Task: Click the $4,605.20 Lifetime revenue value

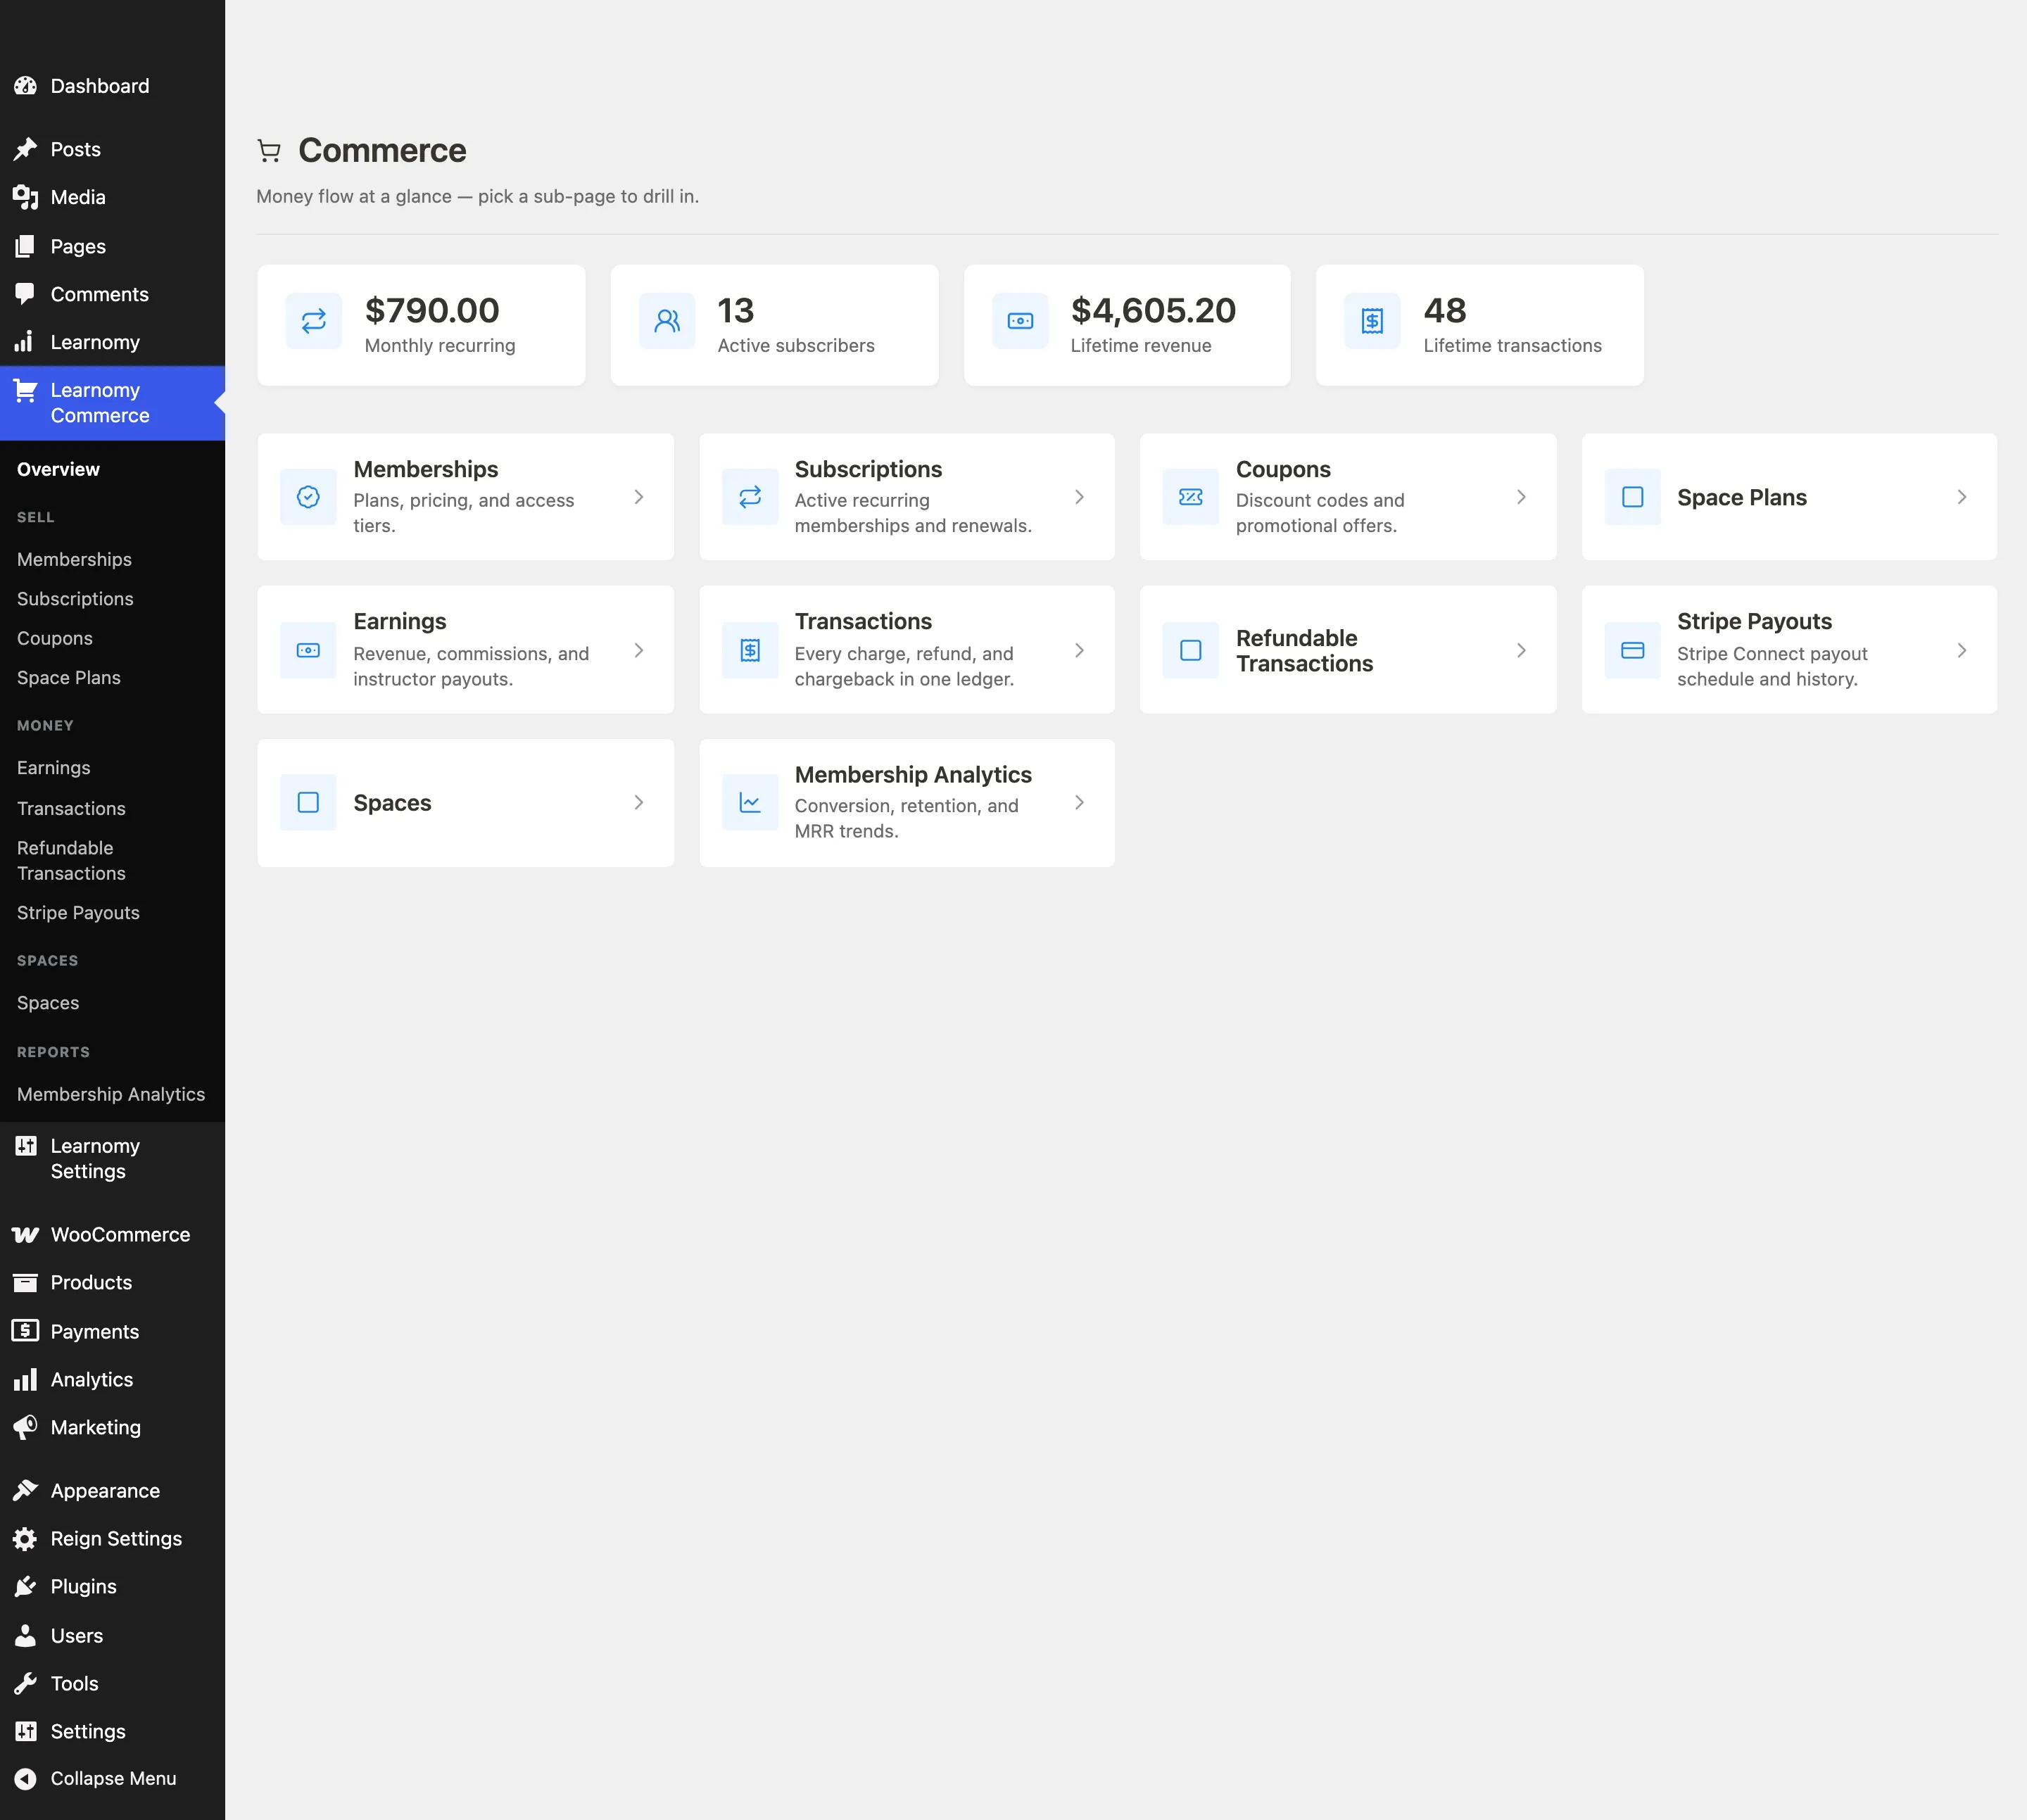Action: (1153, 310)
